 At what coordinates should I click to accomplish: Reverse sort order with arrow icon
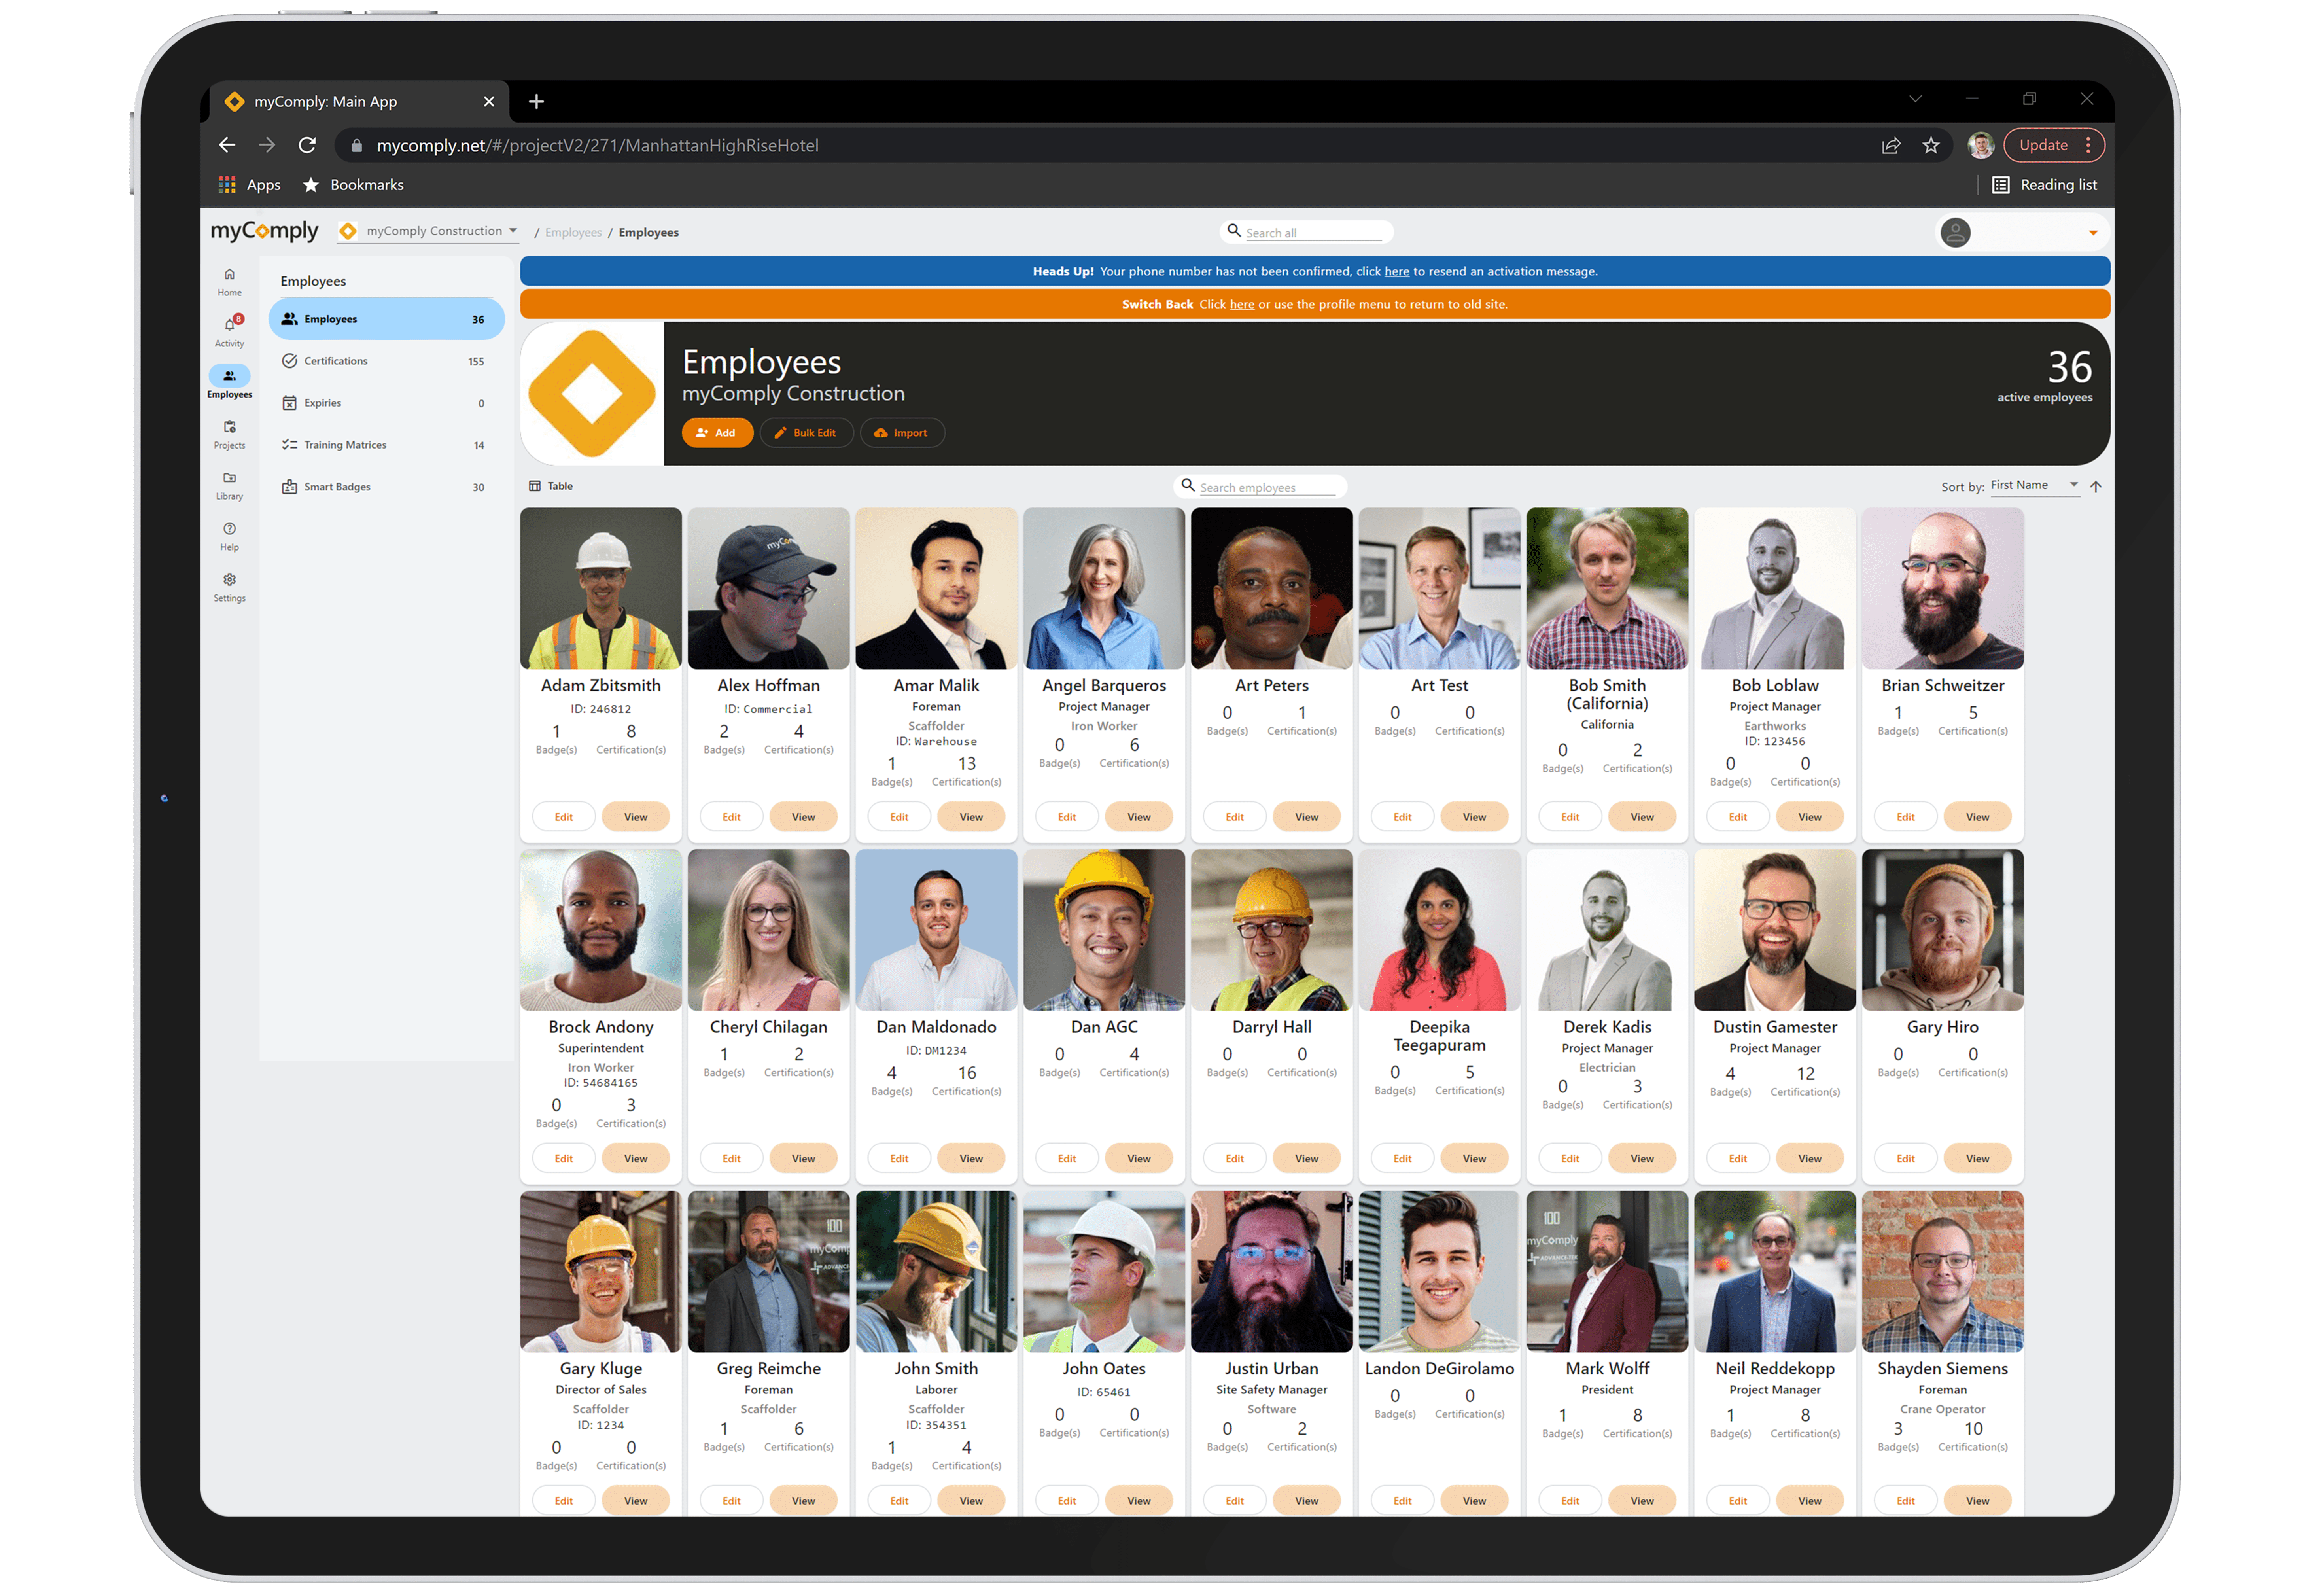point(2096,487)
